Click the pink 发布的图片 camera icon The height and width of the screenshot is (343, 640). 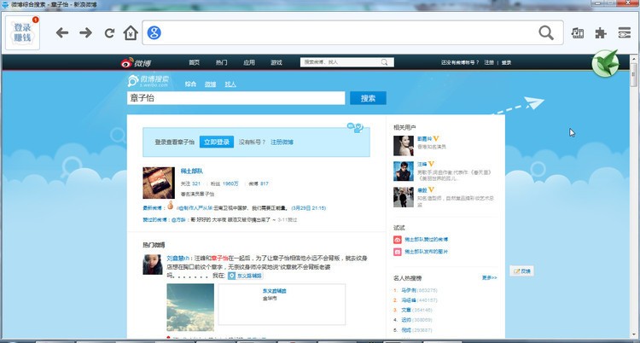tap(398, 252)
